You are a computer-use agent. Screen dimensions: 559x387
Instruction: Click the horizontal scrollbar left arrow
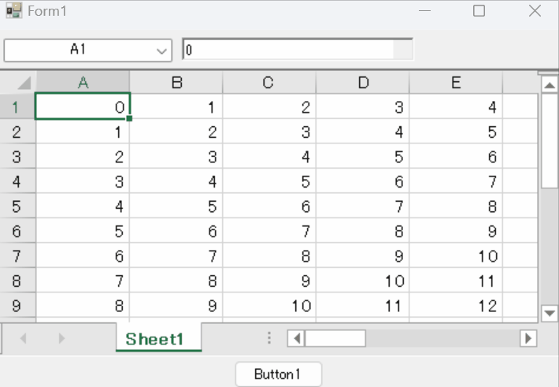pyautogui.click(x=297, y=338)
